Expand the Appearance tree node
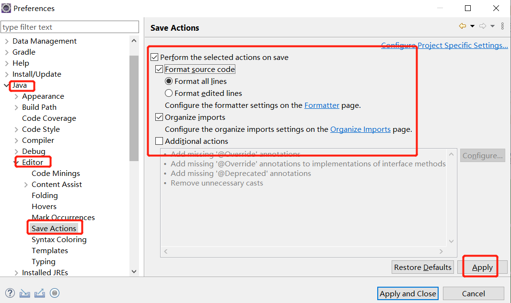Image resolution: width=511 pixels, height=303 pixels. point(16,96)
